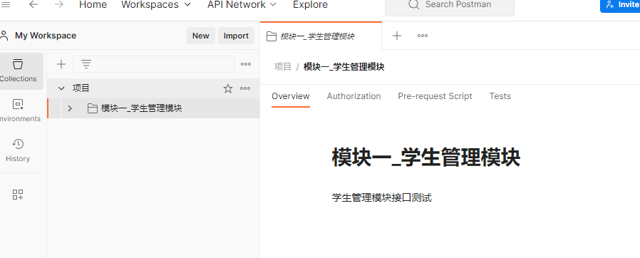Viewport: 640px width, 258px height.
Task: Collapse the 项目 collection
Action: point(61,88)
